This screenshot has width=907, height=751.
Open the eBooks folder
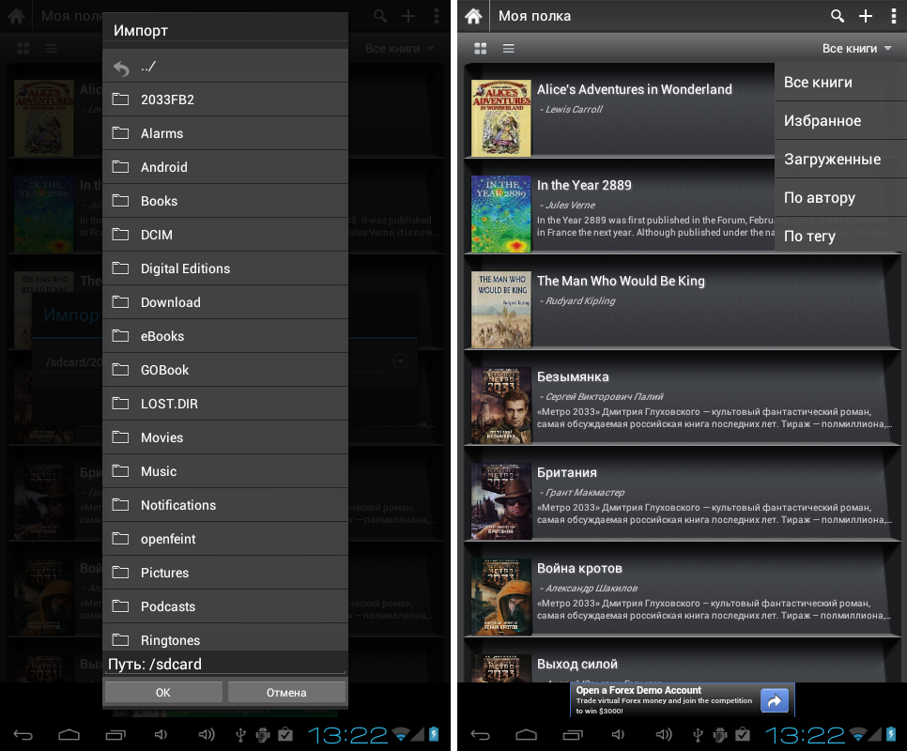click(x=225, y=336)
